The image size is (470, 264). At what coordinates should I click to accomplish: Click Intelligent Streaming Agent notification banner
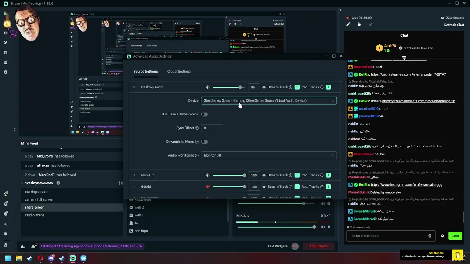[92, 246]
